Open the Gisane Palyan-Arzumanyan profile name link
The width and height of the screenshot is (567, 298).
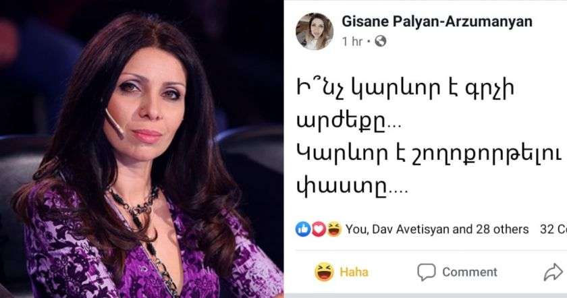pos(437,22)
